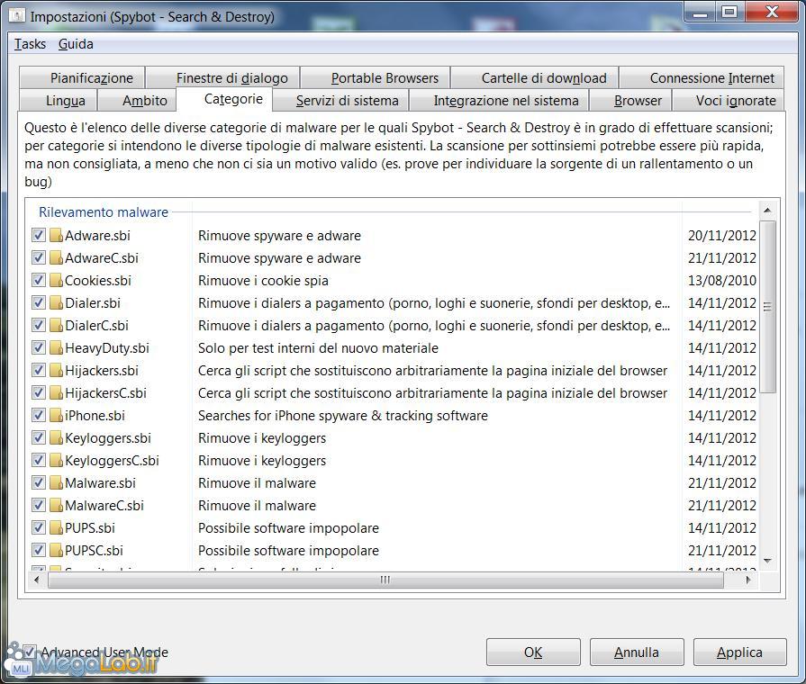Click the horizontal scrollbar left arrow

37,580
